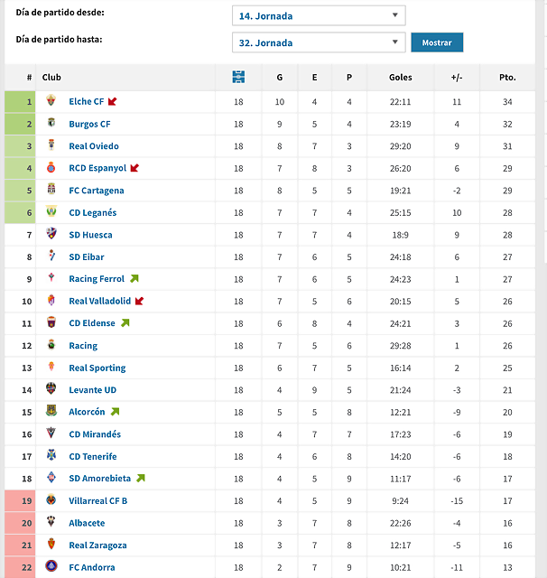Click the Pto. column header

tap(507, 78)
